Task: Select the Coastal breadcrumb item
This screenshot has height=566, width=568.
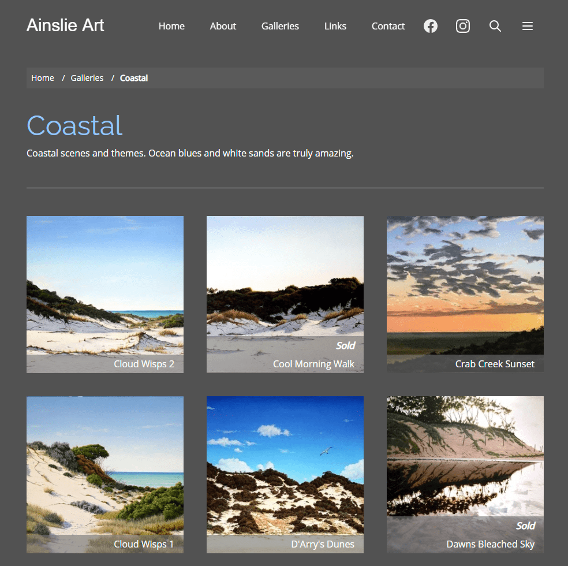Action: [133, 77]
